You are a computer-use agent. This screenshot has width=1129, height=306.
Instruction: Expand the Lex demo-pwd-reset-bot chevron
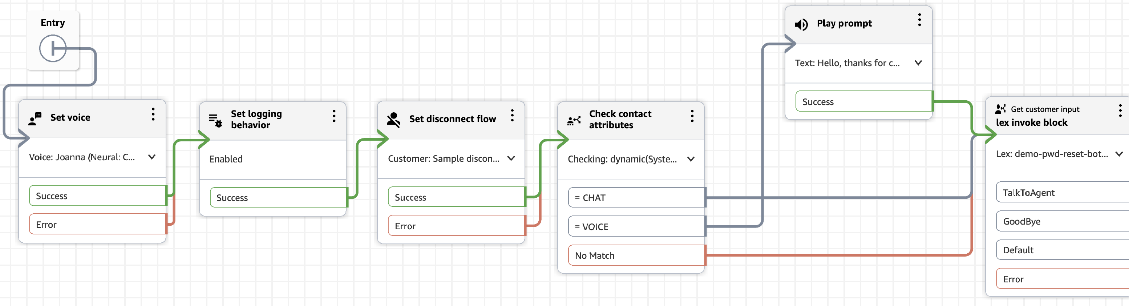click(1119, 154)
